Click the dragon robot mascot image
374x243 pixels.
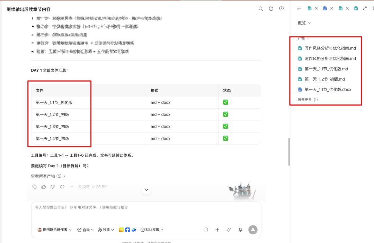(x=242, y=191)
